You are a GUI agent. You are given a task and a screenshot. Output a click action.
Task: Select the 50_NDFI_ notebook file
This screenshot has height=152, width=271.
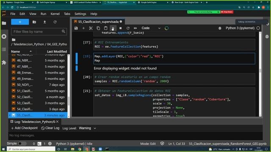(38, 85)
